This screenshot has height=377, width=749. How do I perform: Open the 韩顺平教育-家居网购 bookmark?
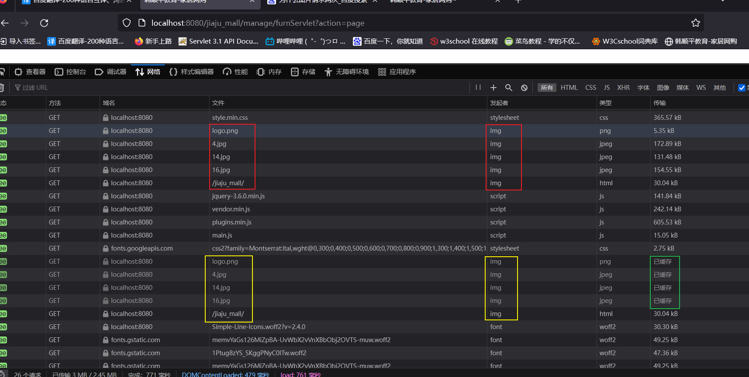(x=701, y=41)
